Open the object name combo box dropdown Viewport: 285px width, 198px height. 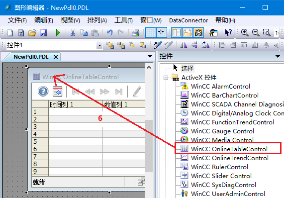coord(99,45)
